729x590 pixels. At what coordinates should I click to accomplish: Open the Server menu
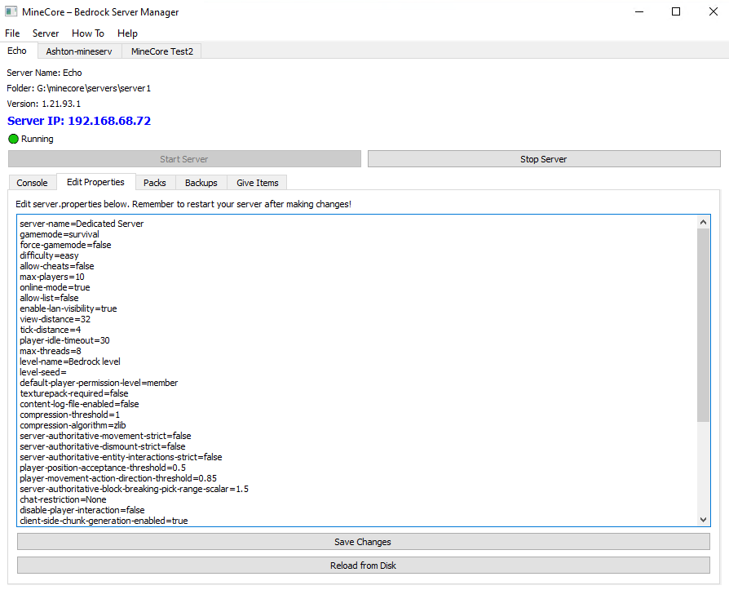tap(46, 33)
